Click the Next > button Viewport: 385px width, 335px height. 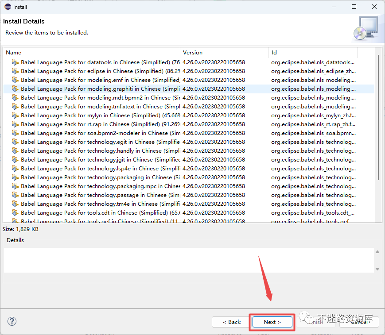point(272,322)
